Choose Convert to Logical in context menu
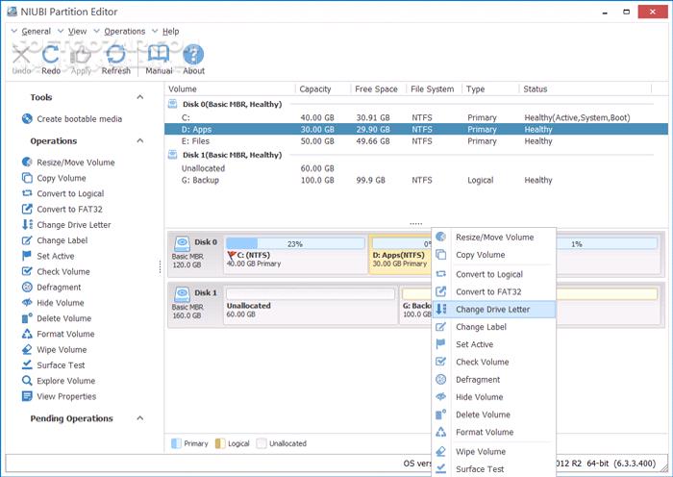Viewport: 673px width, 477px height. pos(494,274)
